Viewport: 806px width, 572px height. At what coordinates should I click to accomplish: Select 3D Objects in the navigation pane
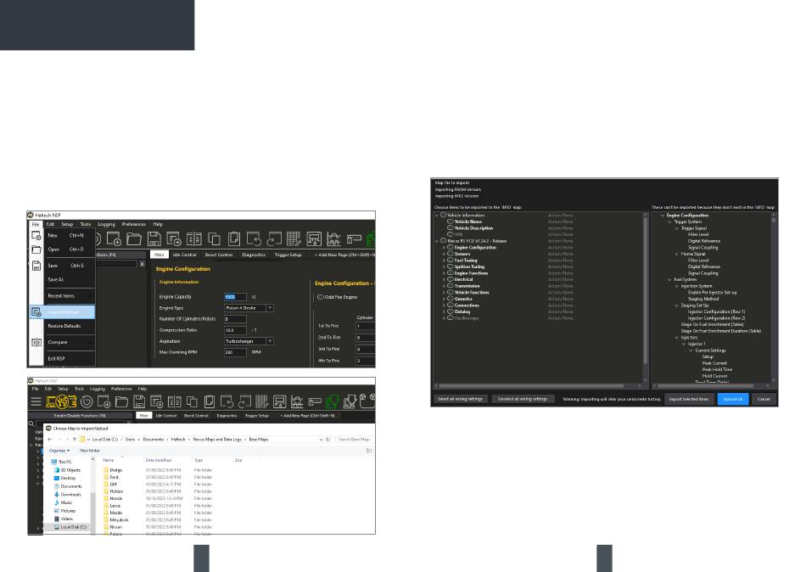pyautogui.click(x=70, y=469)
